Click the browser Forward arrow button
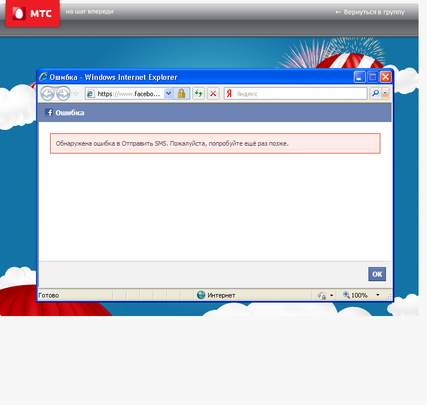427x406 pixels. click(63, 93)
